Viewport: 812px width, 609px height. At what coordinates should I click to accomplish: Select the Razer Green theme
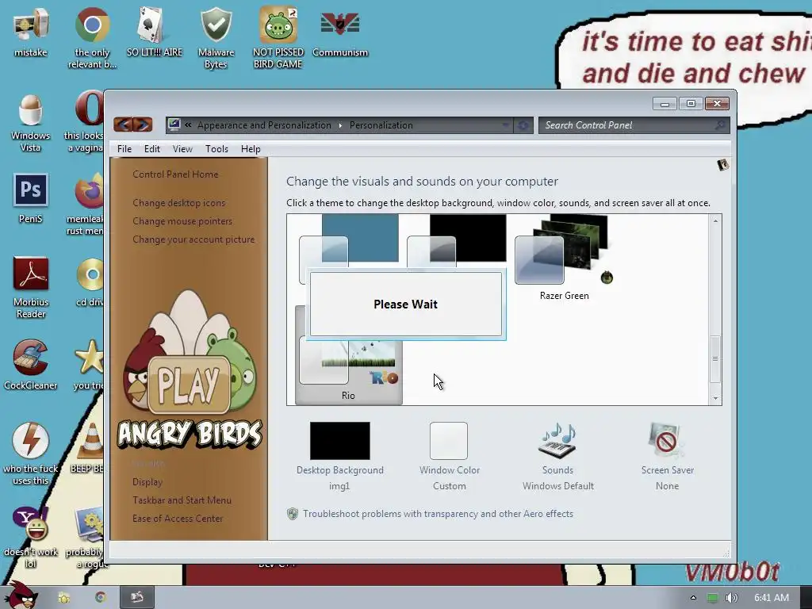point(564,258)
